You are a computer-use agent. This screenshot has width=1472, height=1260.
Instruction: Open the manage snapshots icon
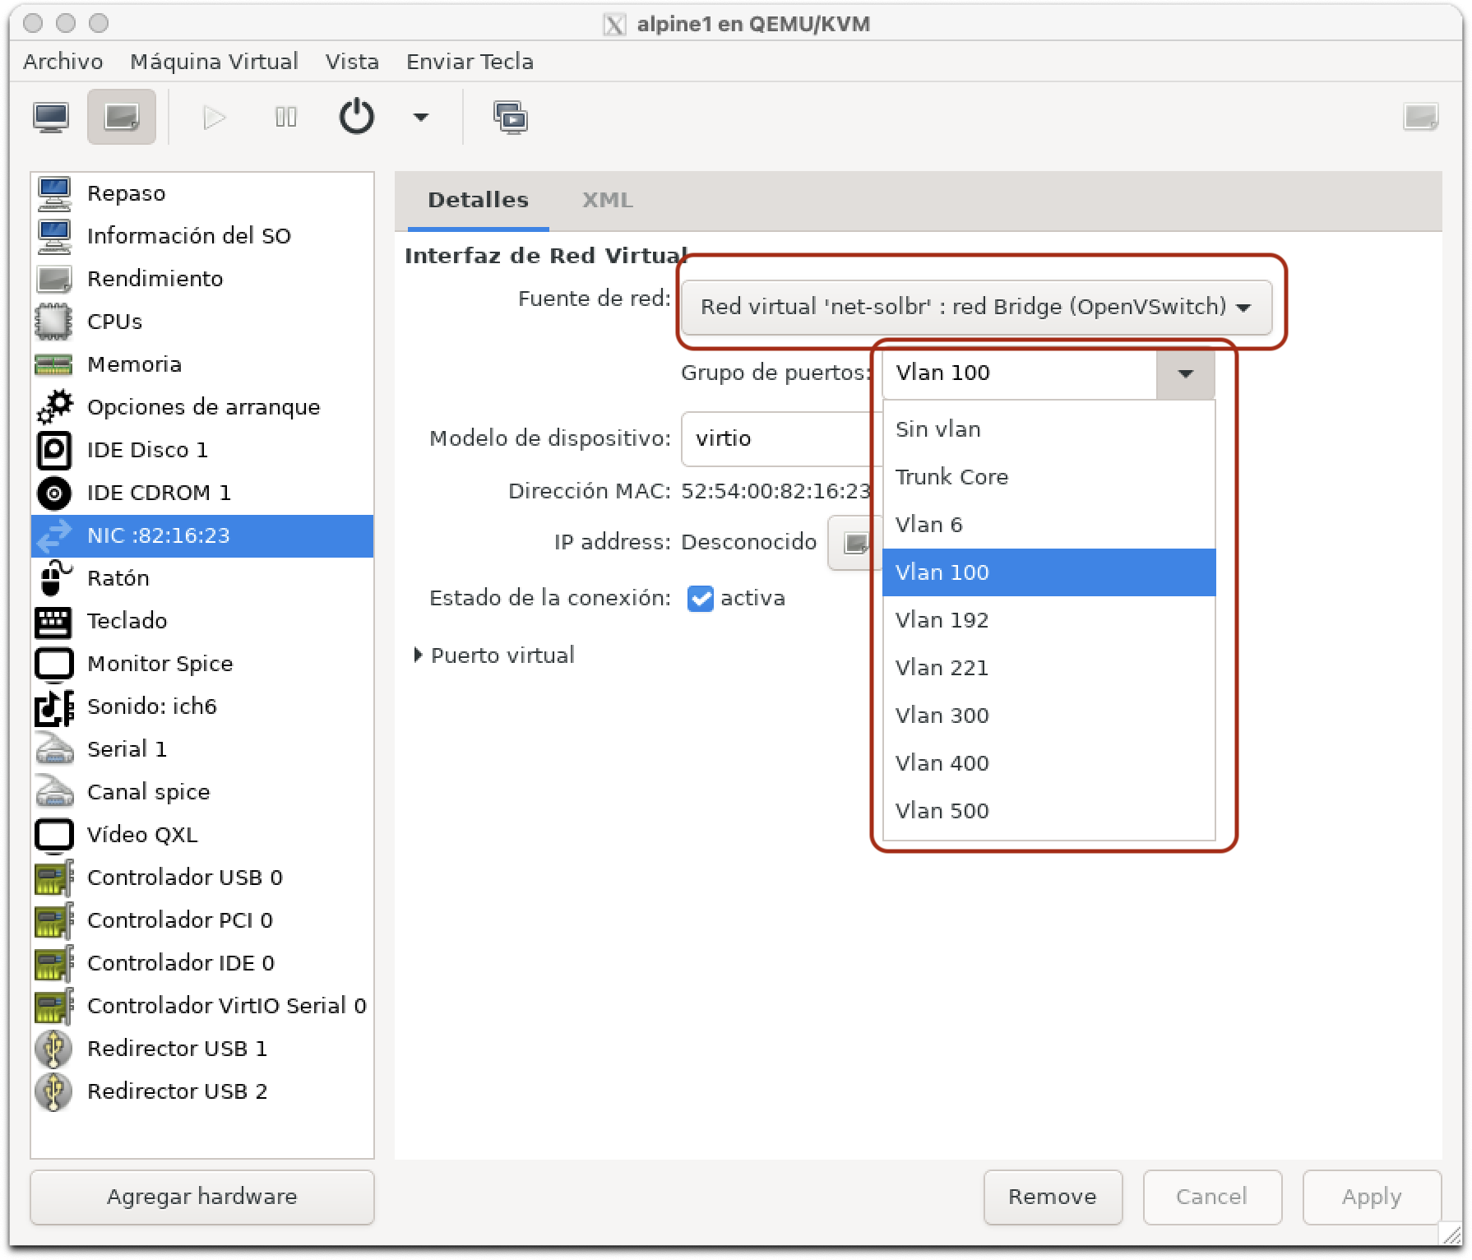click(x=510, y=118)
